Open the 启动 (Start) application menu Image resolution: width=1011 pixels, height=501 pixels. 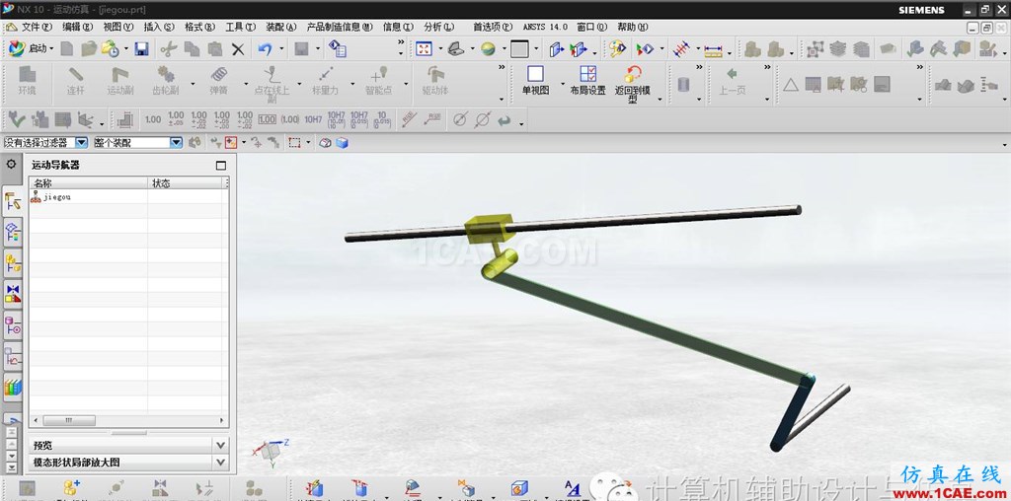tap(31, 49)
